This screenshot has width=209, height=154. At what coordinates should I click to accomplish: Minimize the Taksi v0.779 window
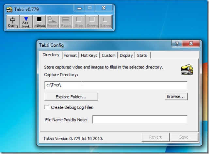tap(79, 8)
